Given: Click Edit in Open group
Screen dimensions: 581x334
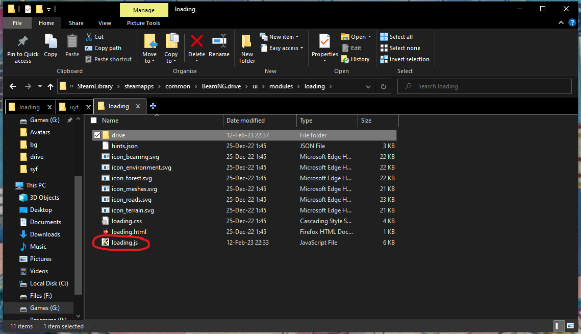Looking at the screenshot, I should [351, 48].
